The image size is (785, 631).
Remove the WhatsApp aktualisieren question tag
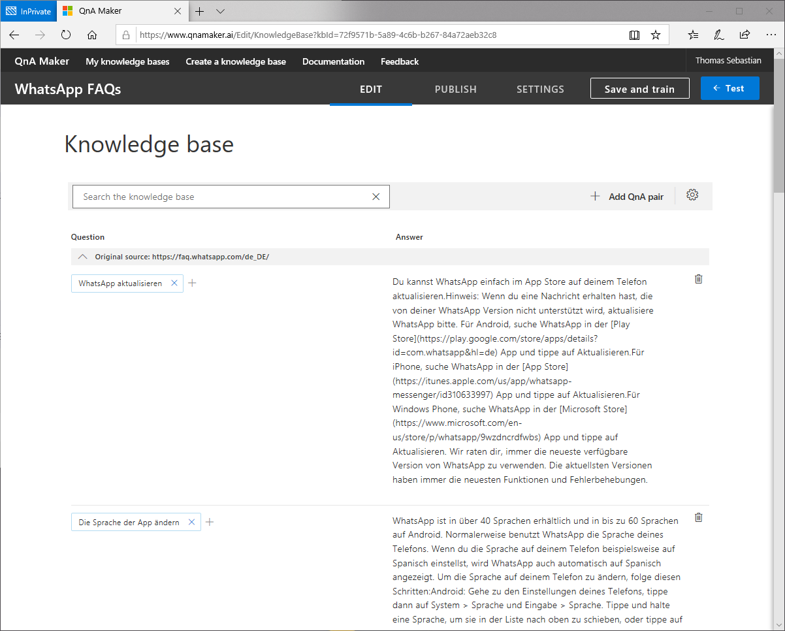pyautogui.click(x=174, y=283)
